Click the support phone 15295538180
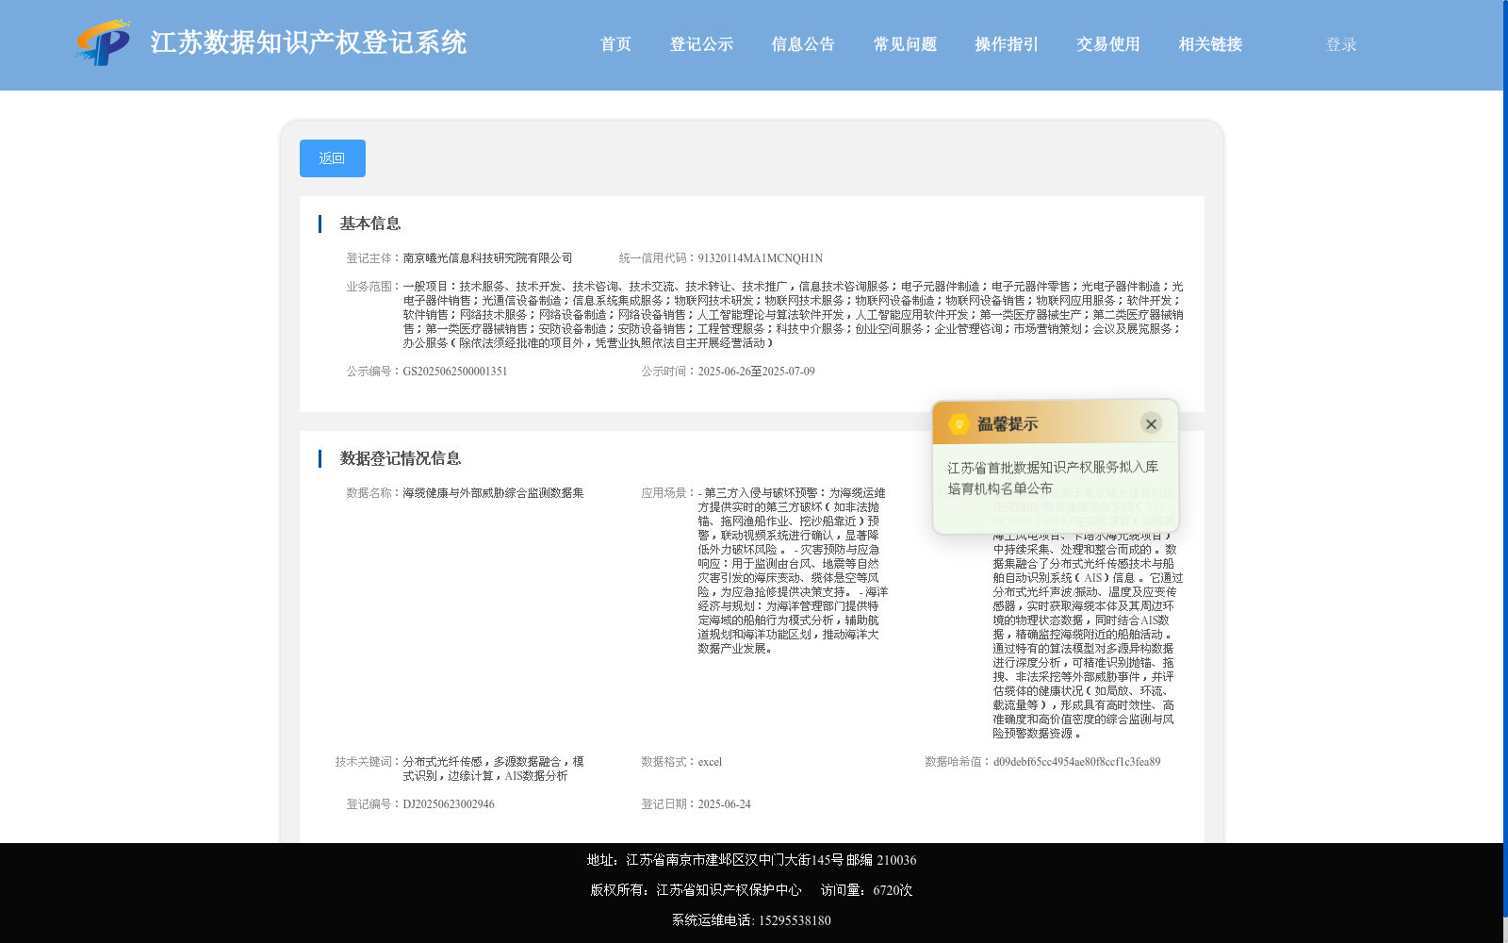The image size is (1508, 943). 795,920
